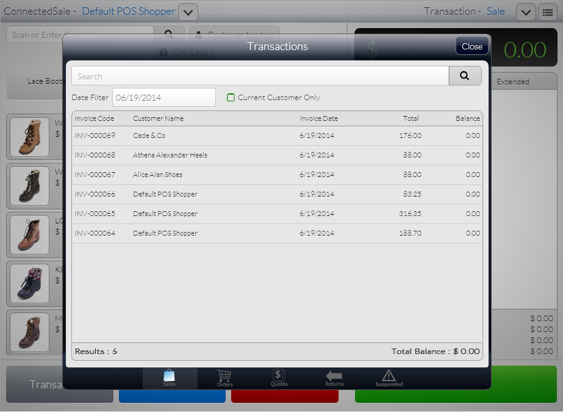Enable Current Customer Only checkbox
The height and width of the screenshot is (412, 563).
(231, 97)
